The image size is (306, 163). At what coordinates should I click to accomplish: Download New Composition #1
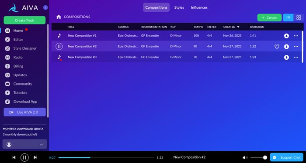pos(286,36)
